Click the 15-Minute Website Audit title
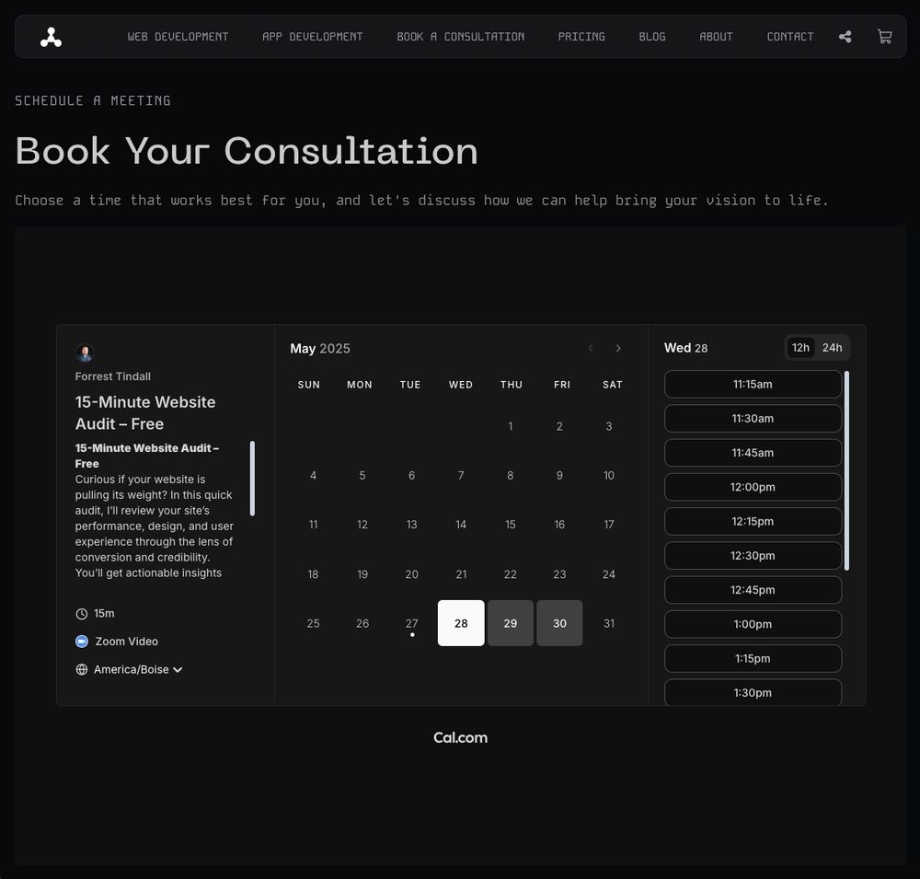The width and height of the screenshot is (920, 879). (x=145, y=412)
